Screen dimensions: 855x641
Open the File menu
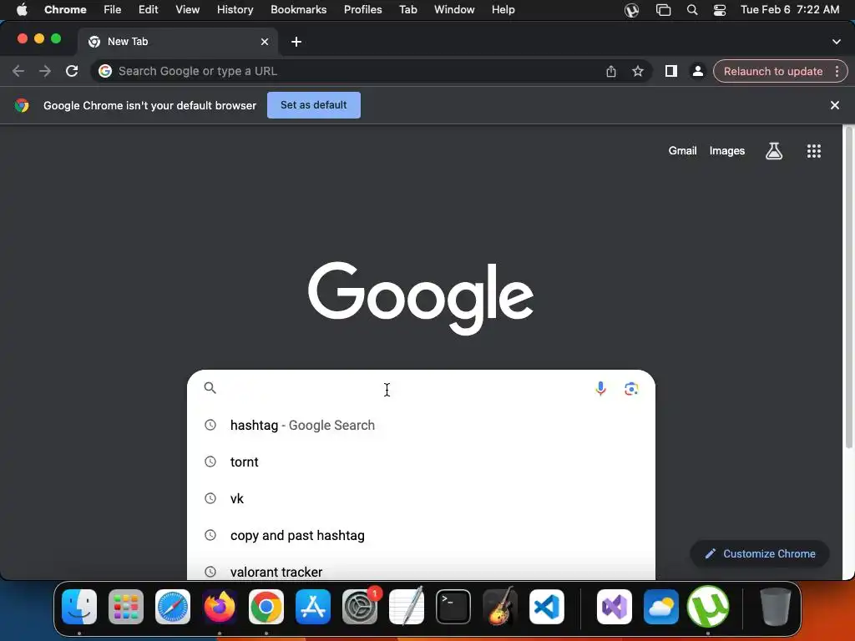coord(113,9)
